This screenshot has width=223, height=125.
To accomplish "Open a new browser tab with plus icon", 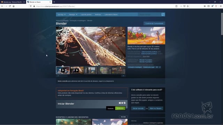I will tap(54, 2).
